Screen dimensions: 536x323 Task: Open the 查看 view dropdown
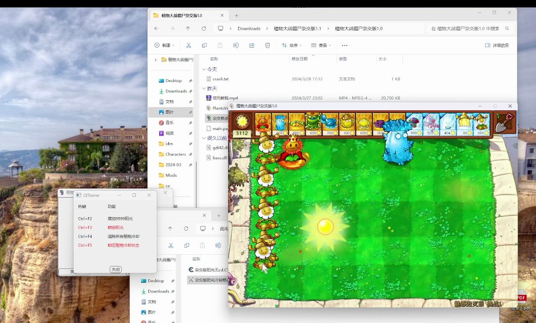click(321, 45)
